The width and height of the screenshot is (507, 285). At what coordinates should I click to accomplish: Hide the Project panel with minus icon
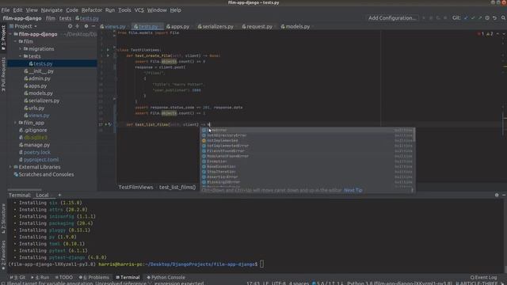click(x=93, y=26)
